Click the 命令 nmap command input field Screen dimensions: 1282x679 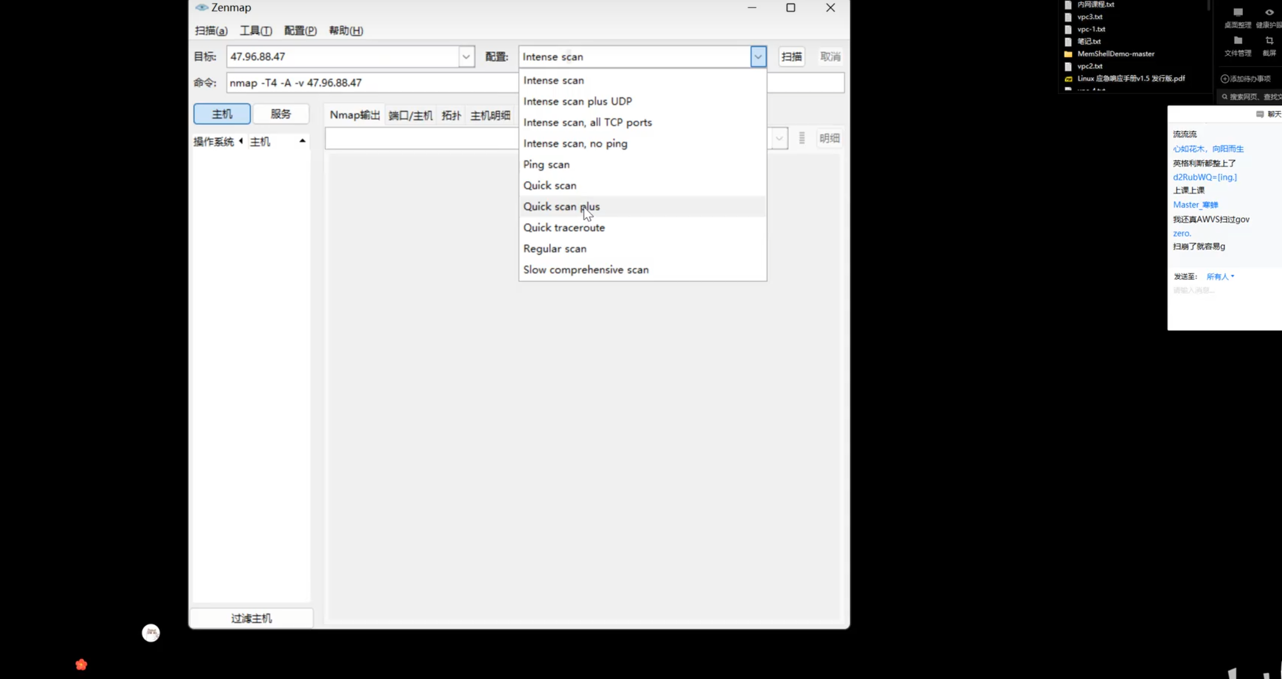[x=370, y=83]
